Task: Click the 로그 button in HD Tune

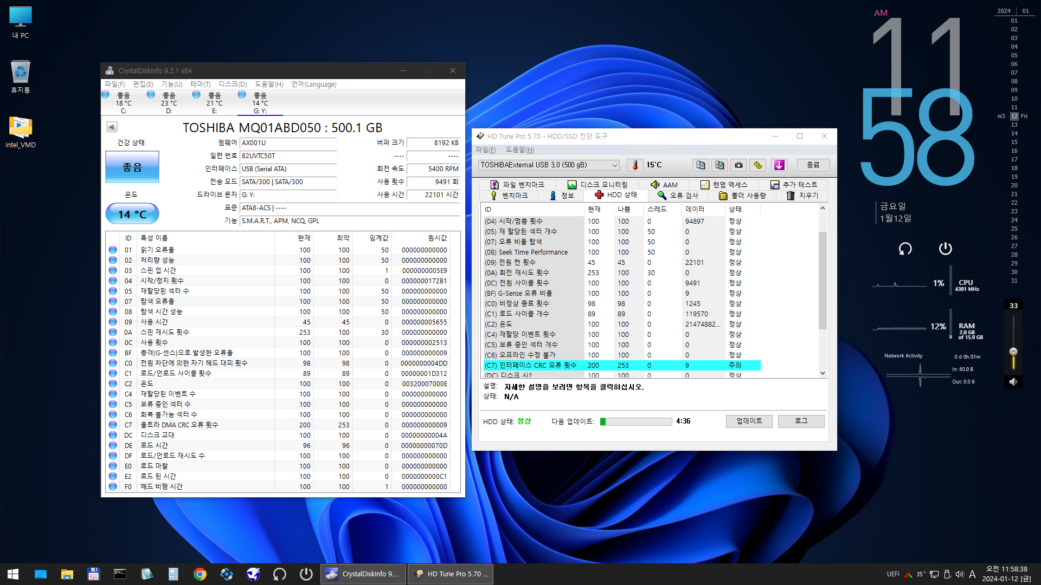Action: point(801,421)
